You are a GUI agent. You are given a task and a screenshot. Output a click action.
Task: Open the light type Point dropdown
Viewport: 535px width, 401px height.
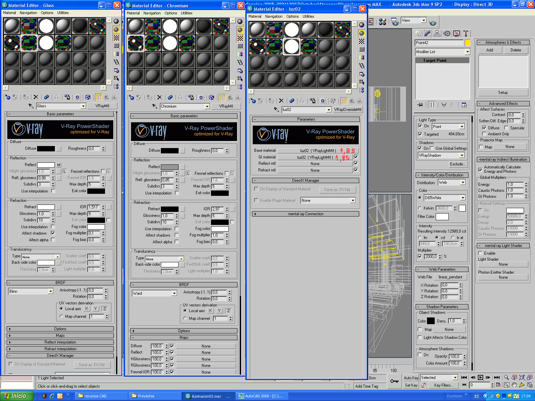pyautogui.click(x=462, y=127)
